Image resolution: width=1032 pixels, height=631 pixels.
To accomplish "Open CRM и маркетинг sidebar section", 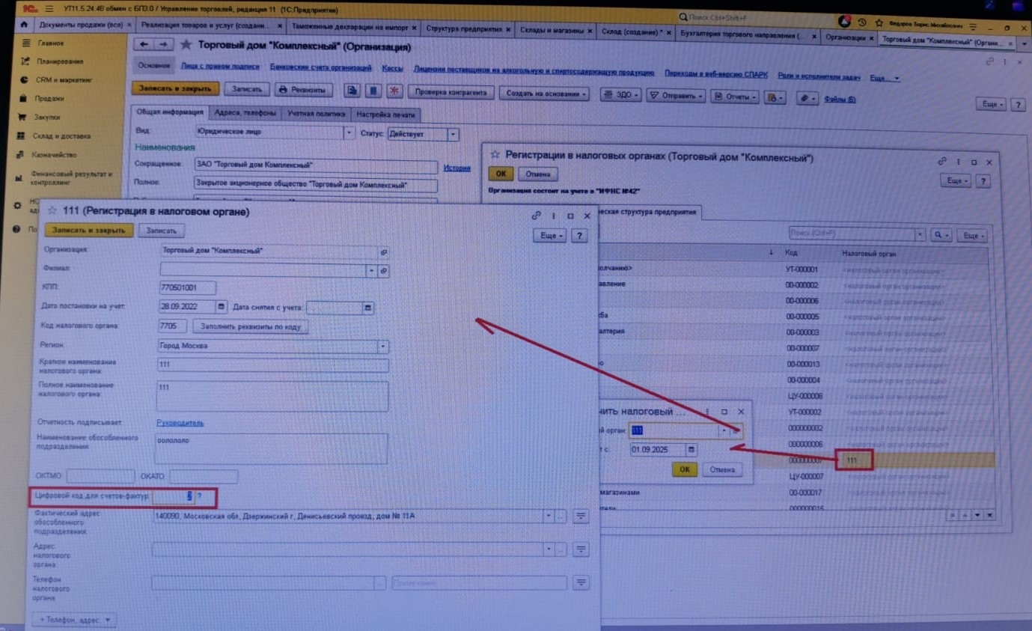I will (64, 80).
